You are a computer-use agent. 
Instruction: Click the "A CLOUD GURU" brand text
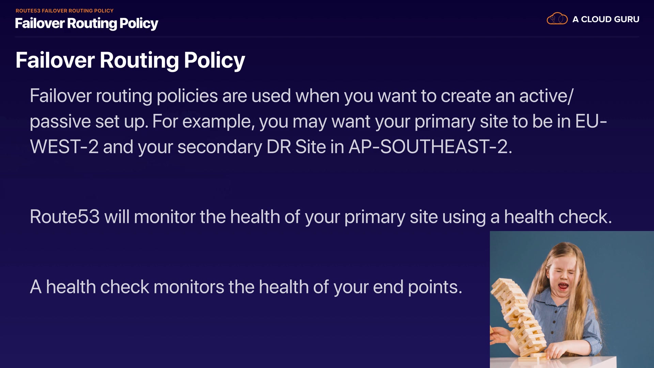(x=606, y=19)
